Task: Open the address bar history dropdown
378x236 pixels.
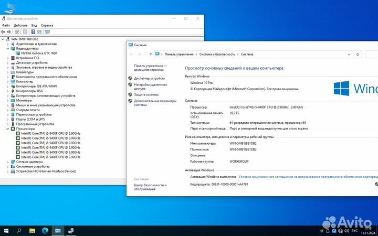Action: click(349, 55)
